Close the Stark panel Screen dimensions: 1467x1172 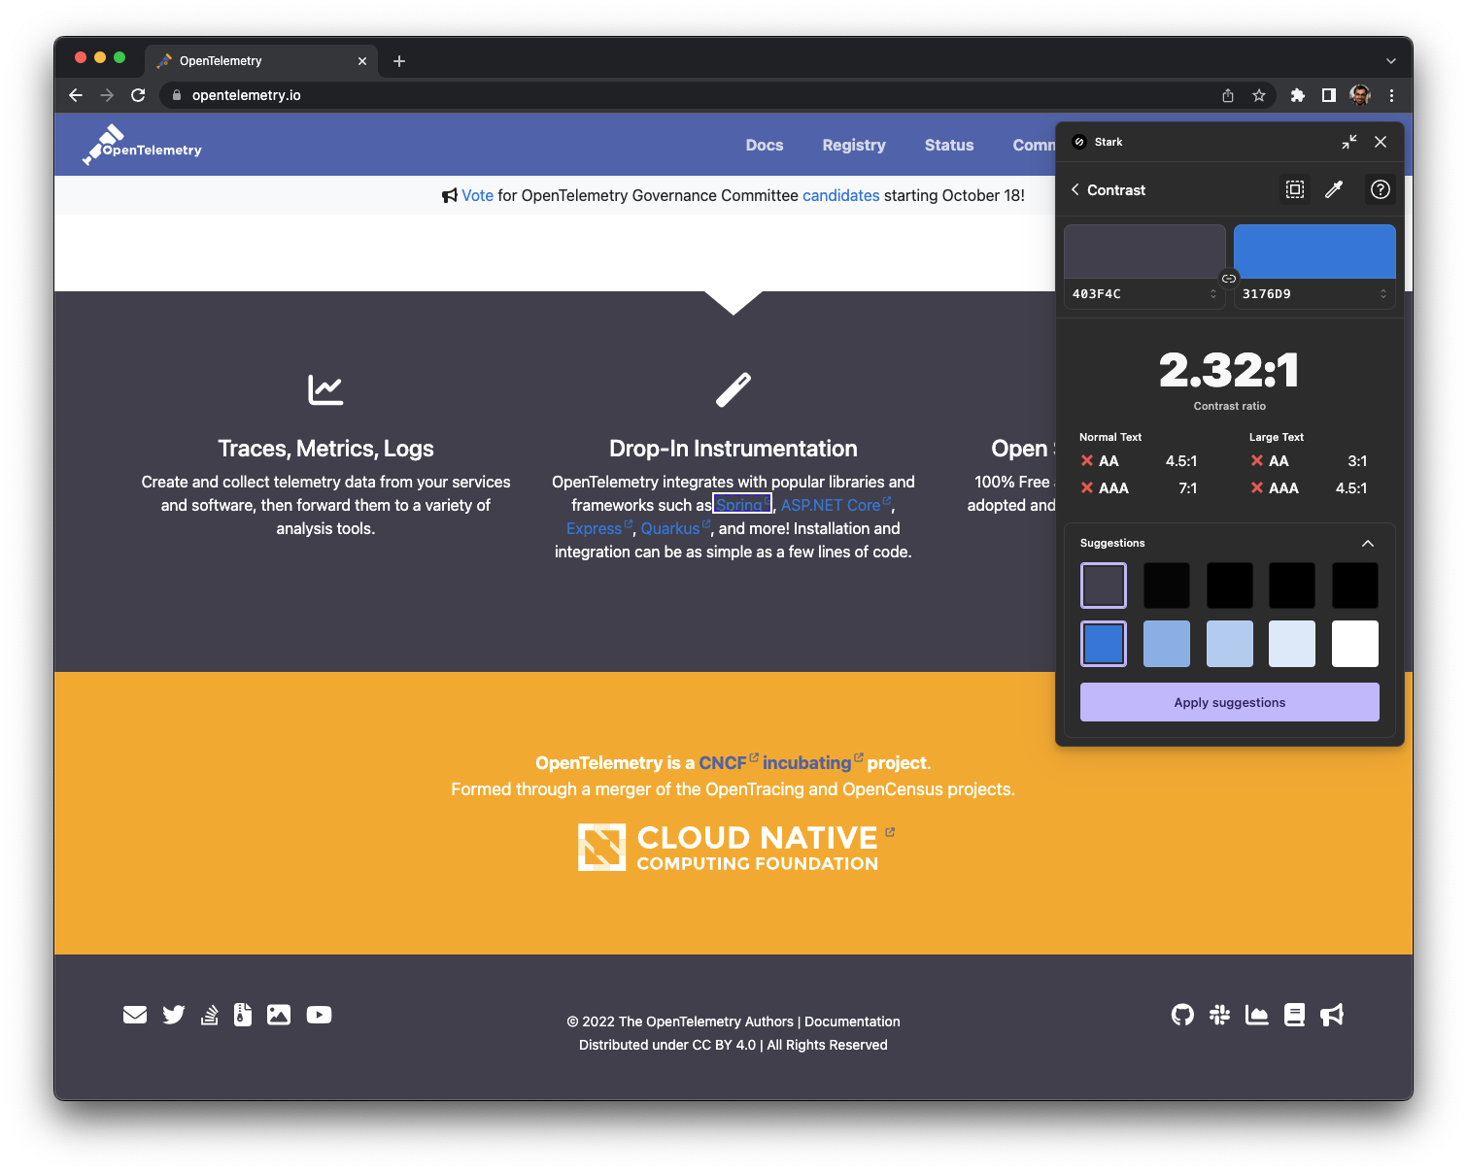pos(1381,142)
